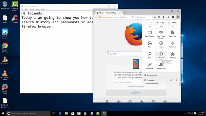Zoom in with the plus button
Viewport: 206px width, 116px height.
[173, 26]
